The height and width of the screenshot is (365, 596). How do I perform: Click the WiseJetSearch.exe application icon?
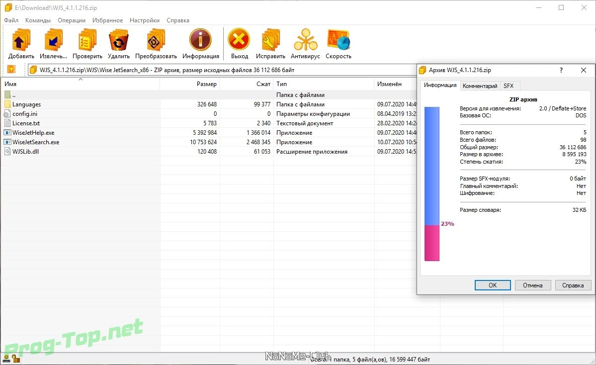point(7,142)
